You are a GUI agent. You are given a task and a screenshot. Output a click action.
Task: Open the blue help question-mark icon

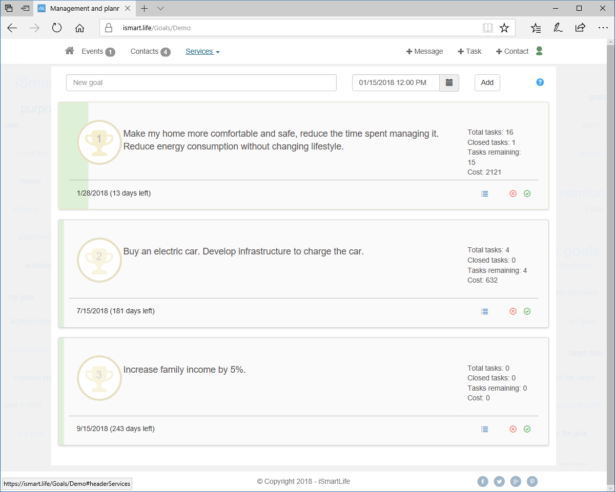[x=540, y=82]
